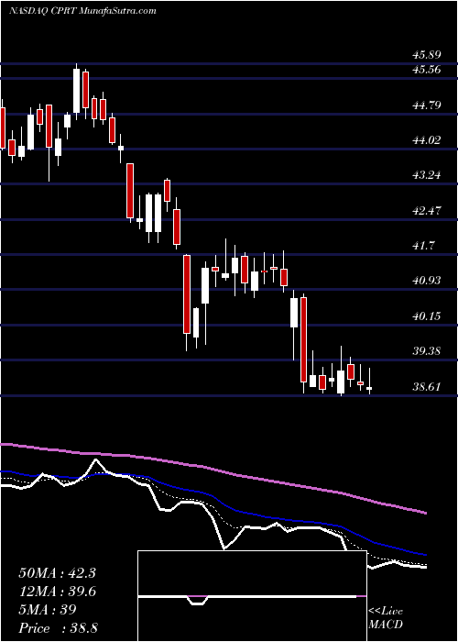
Task: Click the 38.61 price level label
Action: click(x=425, y=386)
